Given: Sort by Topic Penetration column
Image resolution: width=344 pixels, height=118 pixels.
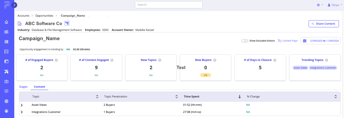Looking at the screenshot, I should [x=176, y=97].
